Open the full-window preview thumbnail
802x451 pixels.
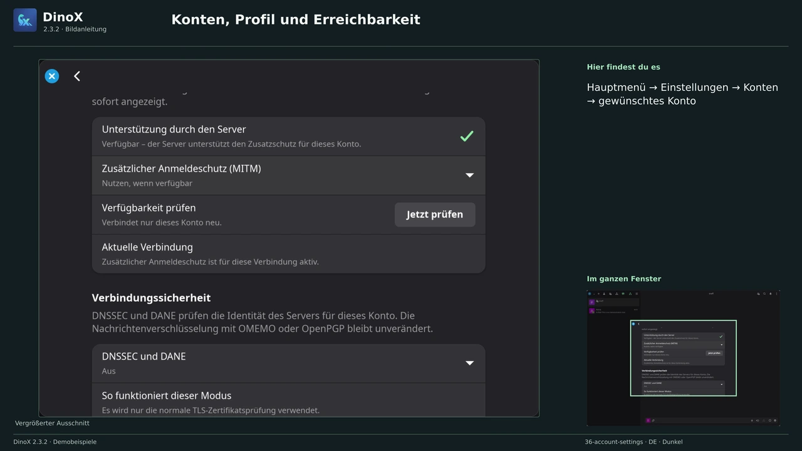[x=683, y=358]
